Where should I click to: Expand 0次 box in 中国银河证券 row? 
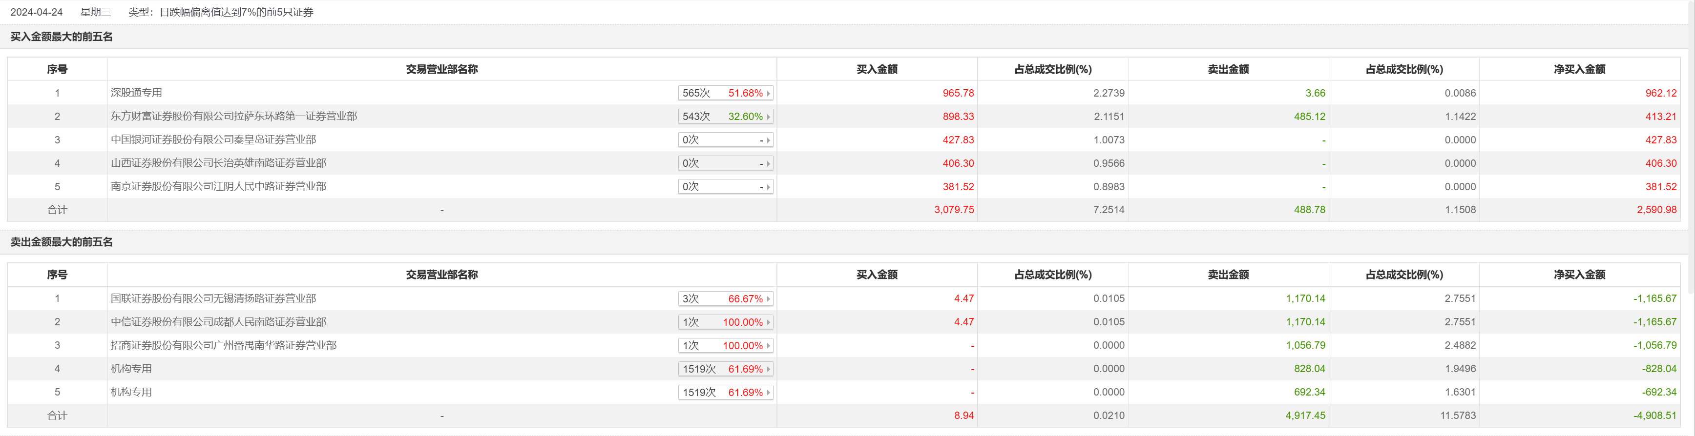click(768, 140)
